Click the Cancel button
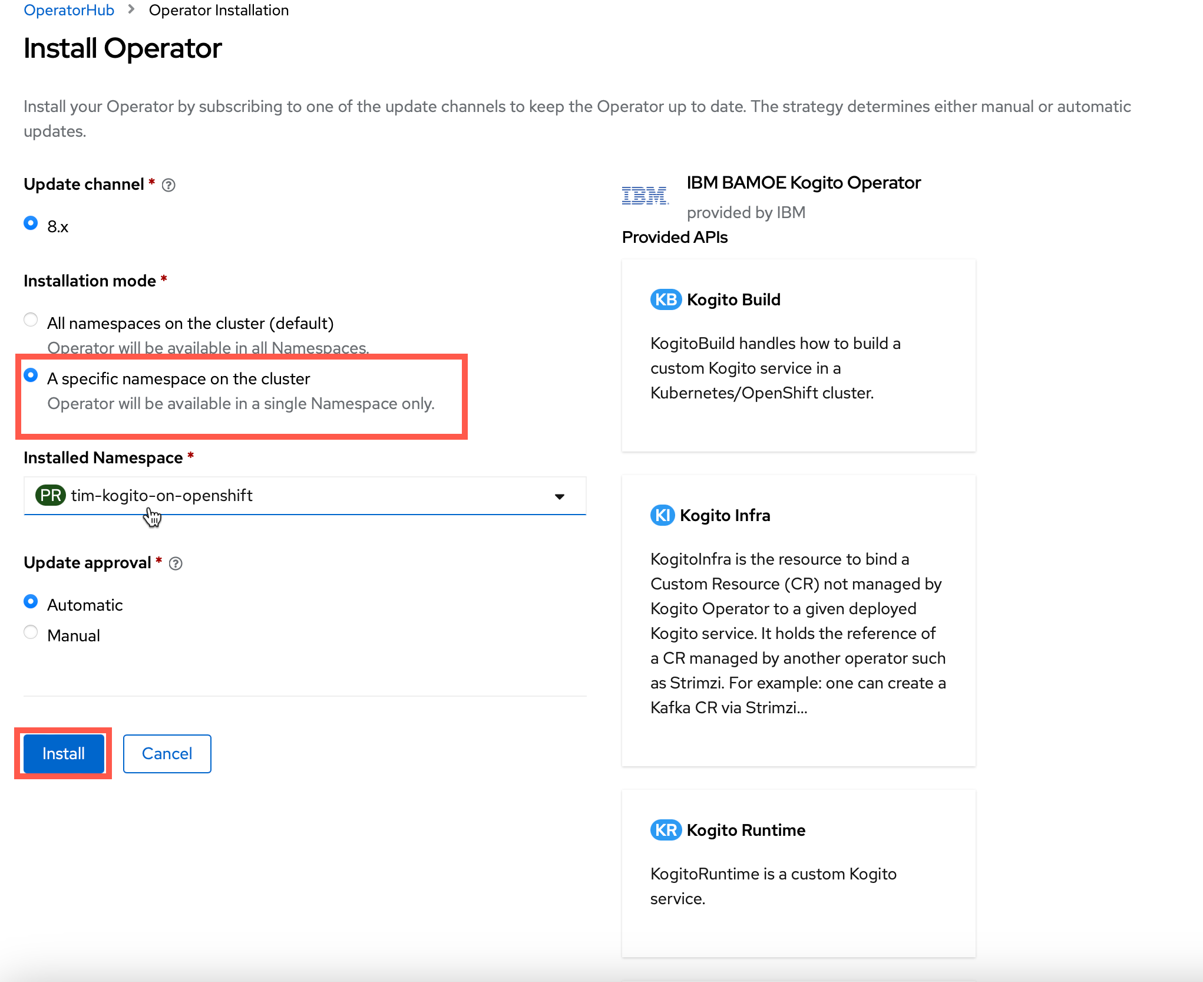The height and width of the screenshot is (982, 1203). 167,753
